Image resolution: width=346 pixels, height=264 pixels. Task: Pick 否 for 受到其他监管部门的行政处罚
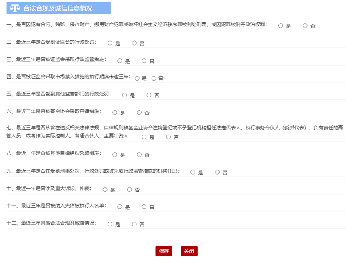pos(149,95)
